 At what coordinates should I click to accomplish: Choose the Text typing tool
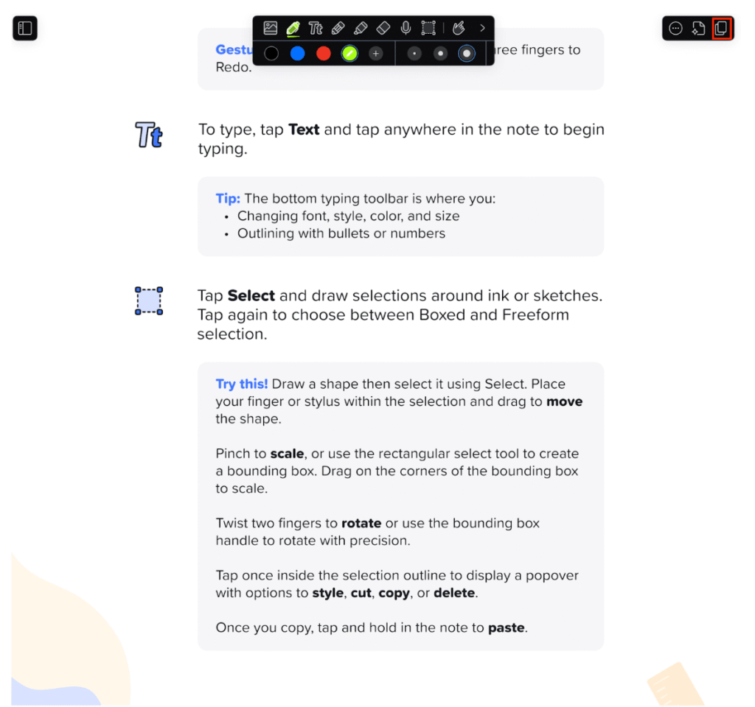(x=316, y=28)
